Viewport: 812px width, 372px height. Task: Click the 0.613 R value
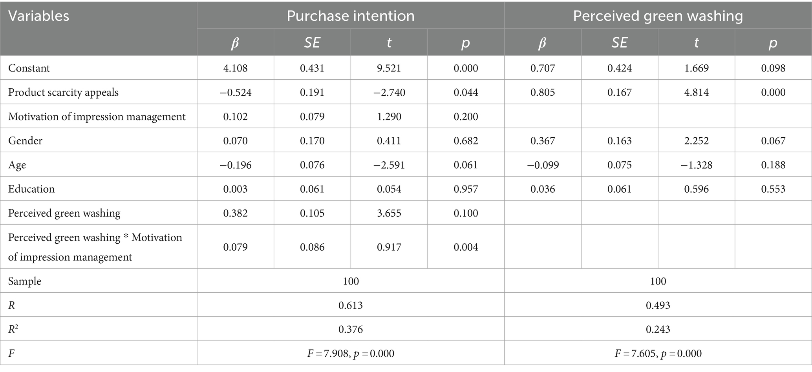pyautogui.click(x=351, y=305)
